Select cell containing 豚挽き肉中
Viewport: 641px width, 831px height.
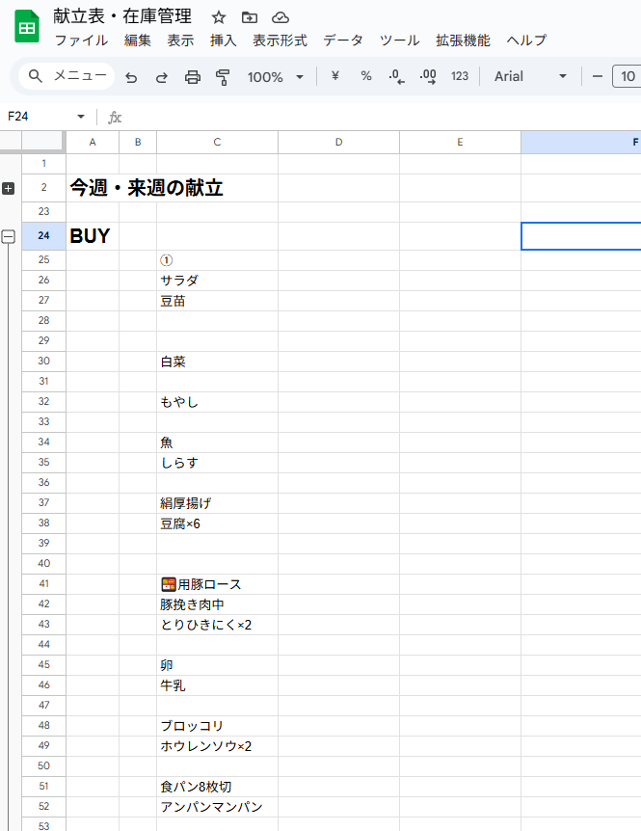(217, 604)
